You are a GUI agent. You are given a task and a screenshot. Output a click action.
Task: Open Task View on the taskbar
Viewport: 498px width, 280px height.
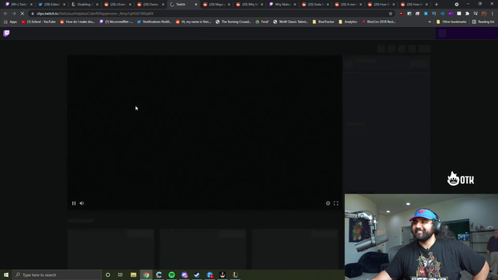[x=121, y=275]
